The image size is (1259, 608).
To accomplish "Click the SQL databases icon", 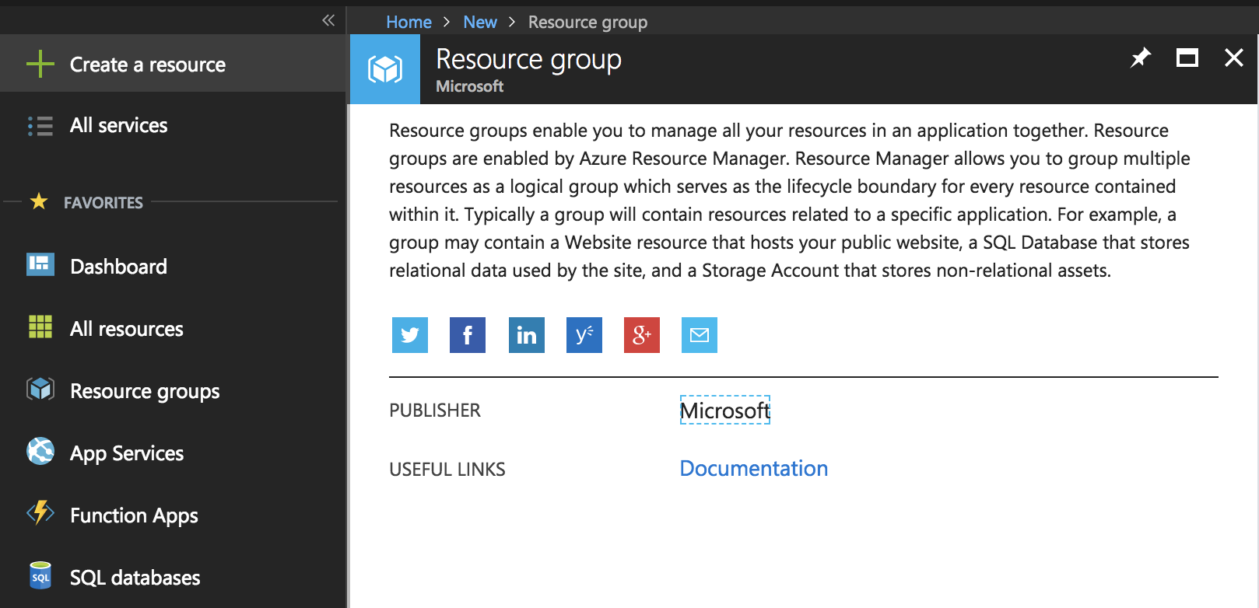I will 40,576.
